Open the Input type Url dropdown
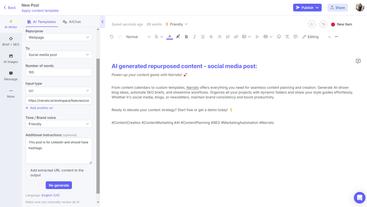The height and width of the screenshot is (207, 367). click(x=59, y=91)
